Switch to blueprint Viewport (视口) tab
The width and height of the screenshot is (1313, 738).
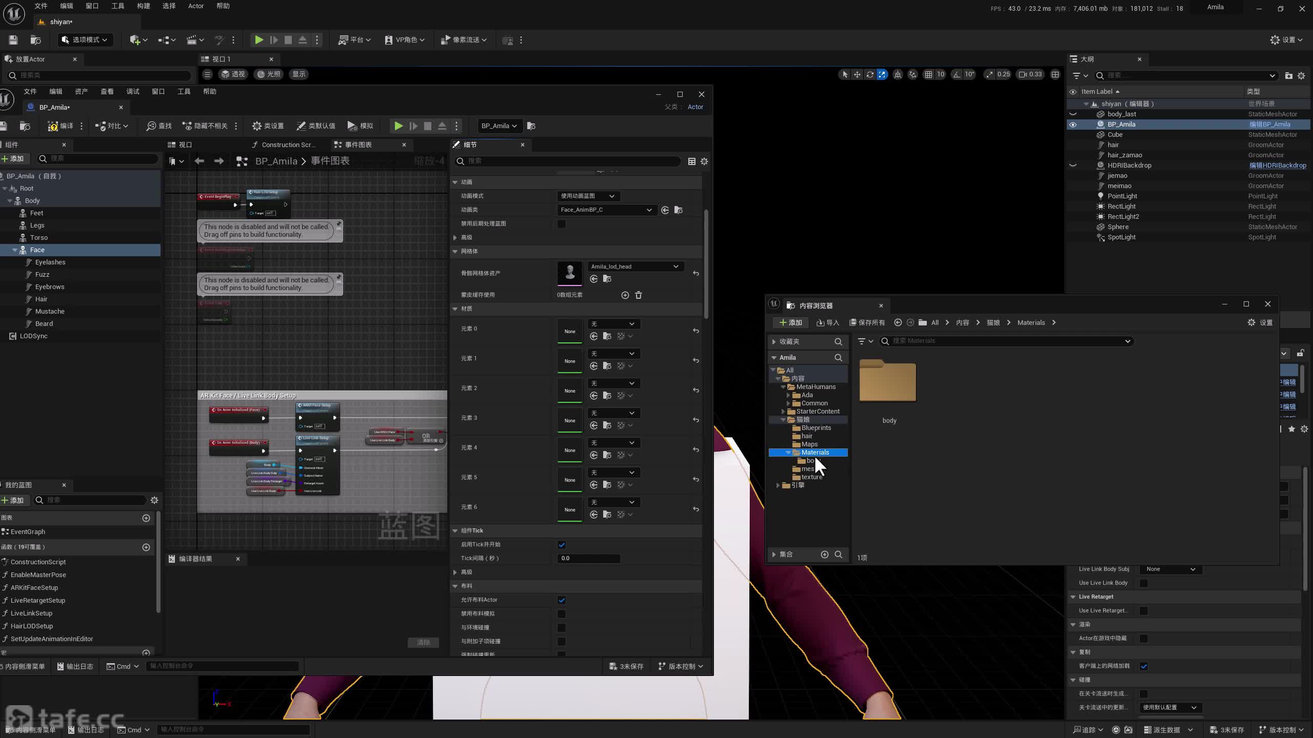pyautogui.click(x=185, y=145)
